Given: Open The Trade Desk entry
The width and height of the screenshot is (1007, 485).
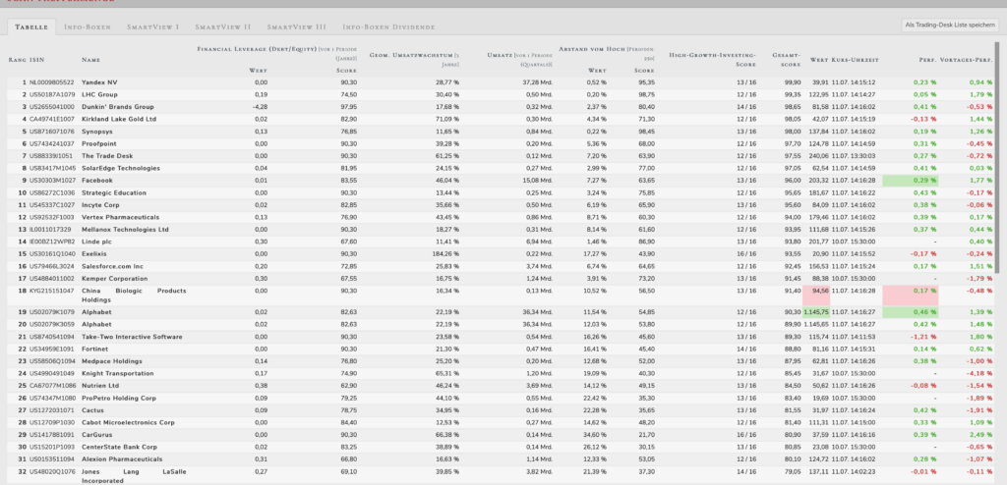Looking at the screenshot, I should [x=107, y=156].
